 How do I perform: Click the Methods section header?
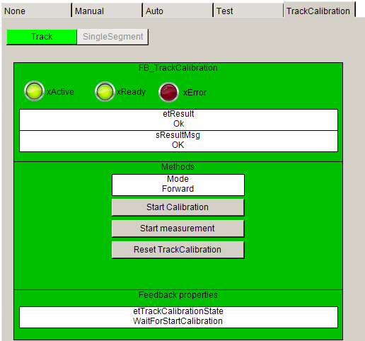tap(178, 167)
